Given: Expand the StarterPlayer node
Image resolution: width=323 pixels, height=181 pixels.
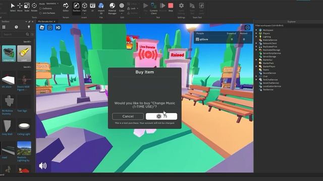Looking at the screenshot, I should 256,66.
